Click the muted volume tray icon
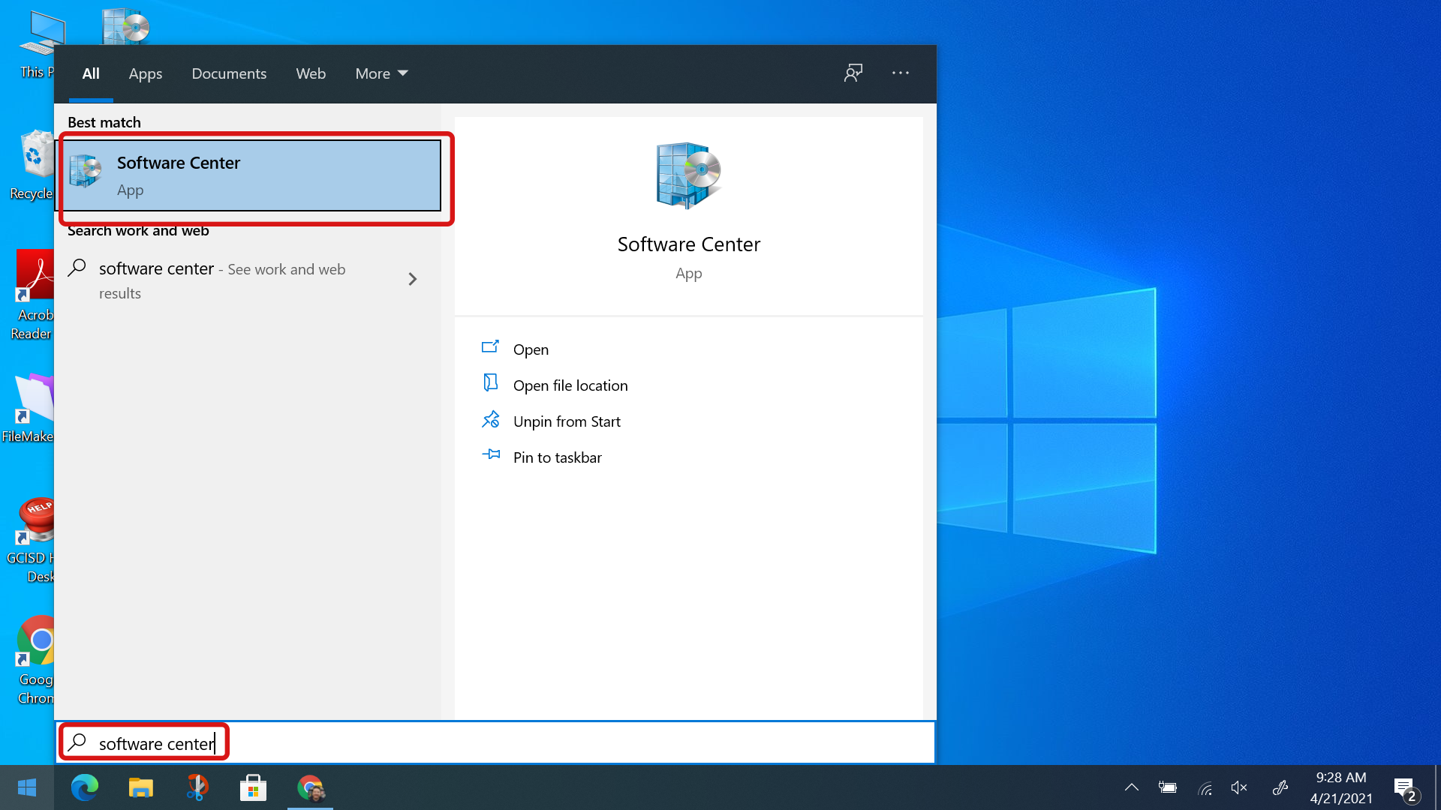Image resolution: width=1441 pixels, height=810 pixels. coord(1240,787)
